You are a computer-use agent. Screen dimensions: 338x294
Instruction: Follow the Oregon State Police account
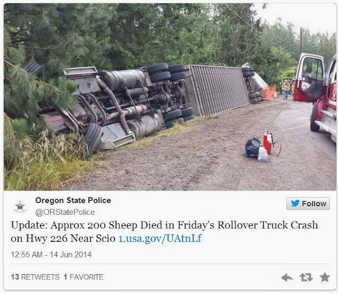pos(308,203)
